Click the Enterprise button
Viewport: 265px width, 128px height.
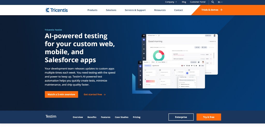pyautogui.click(x=181, y=117)
